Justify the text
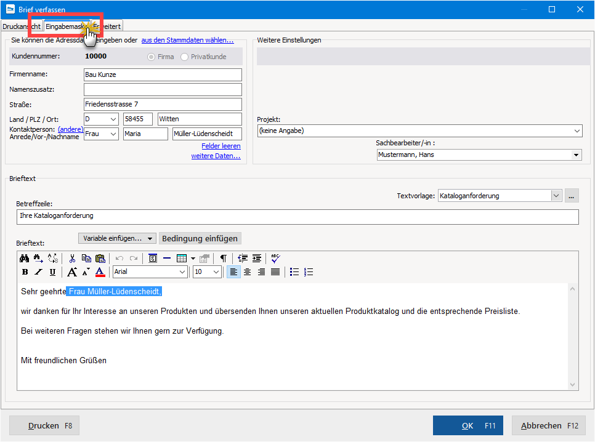 coord(275,272)
